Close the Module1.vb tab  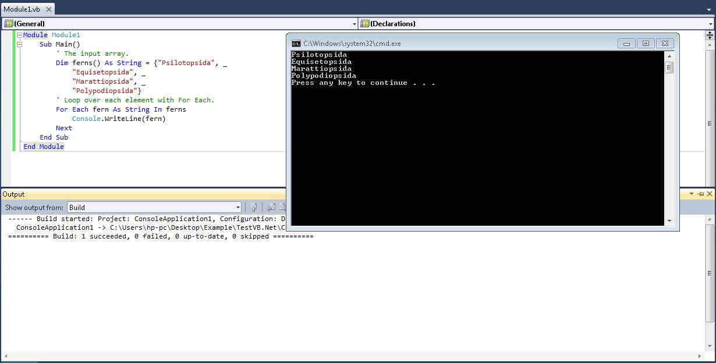pos(49,9)
